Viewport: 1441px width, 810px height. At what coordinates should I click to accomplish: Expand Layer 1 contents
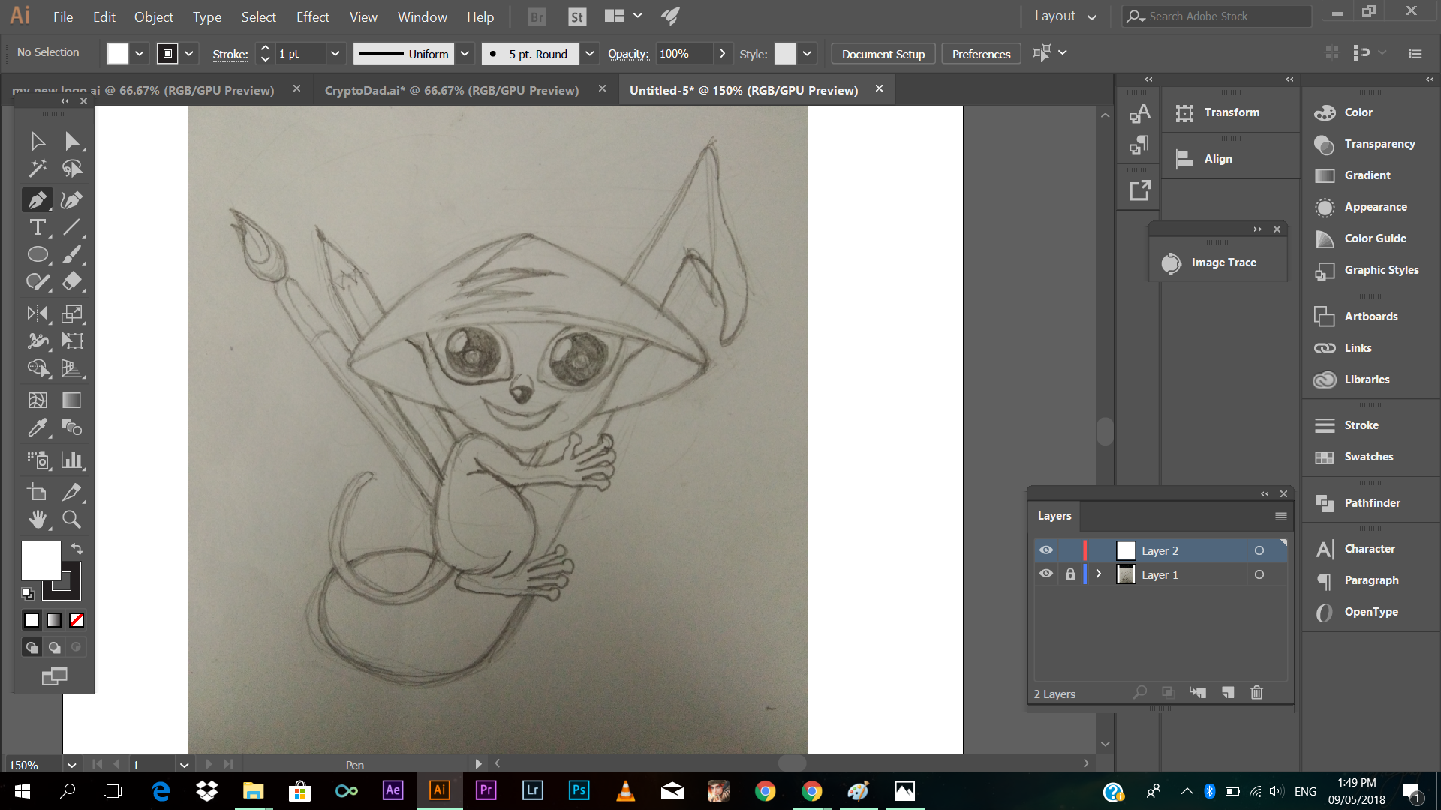[x=1099, y=574]
